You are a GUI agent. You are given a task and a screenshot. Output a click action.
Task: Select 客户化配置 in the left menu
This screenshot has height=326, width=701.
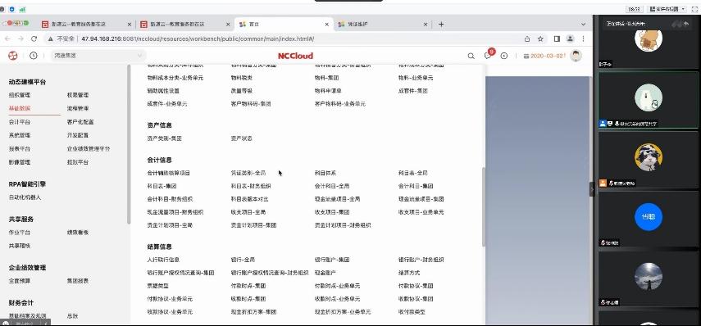(x=80, y=122)
